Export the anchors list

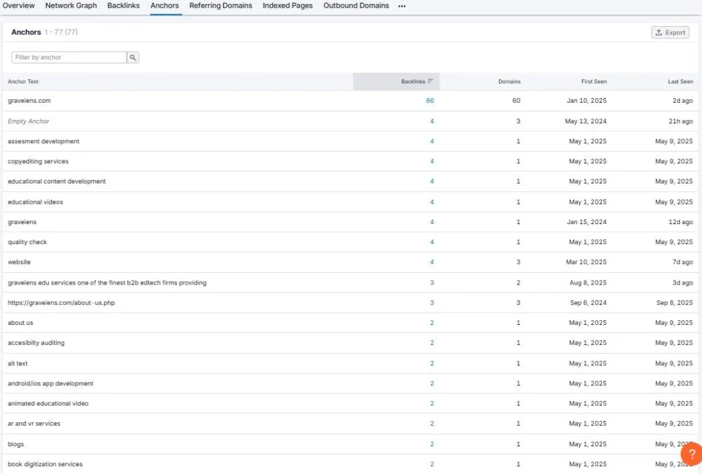670,32
